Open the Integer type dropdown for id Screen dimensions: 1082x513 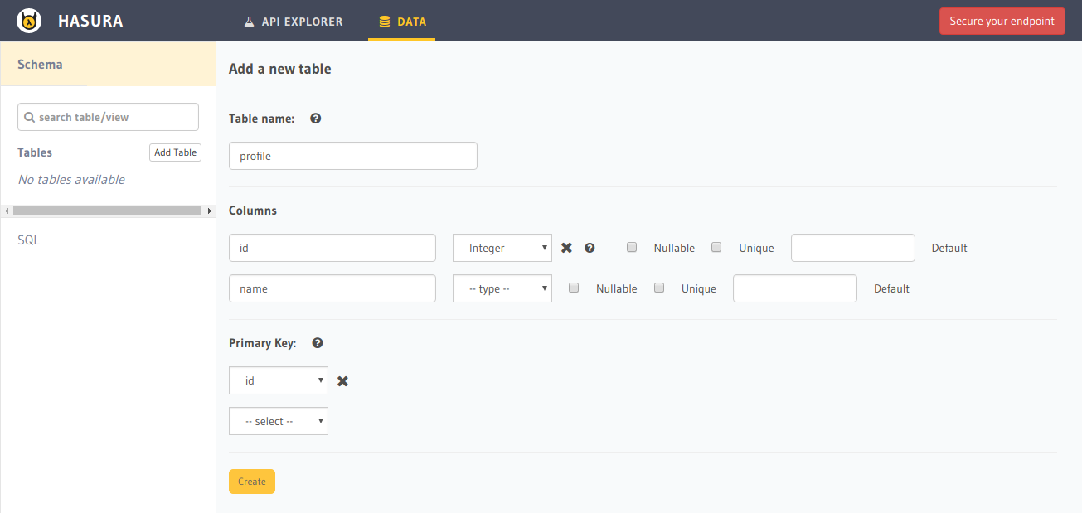[502, 248]
